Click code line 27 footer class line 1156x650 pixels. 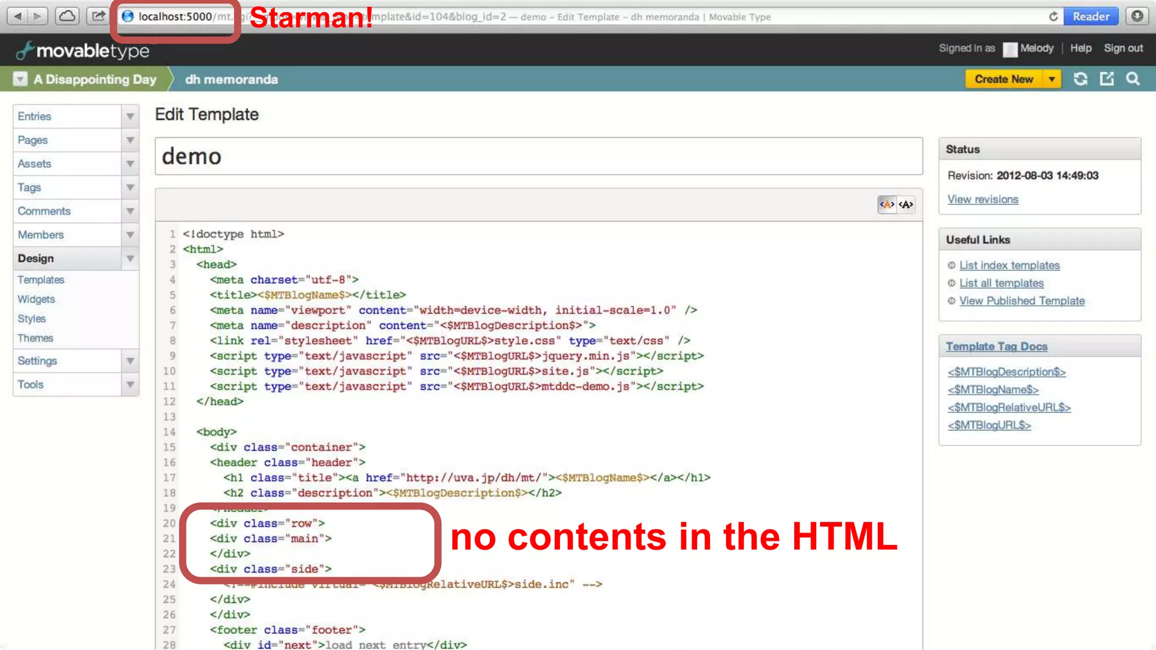[287, 630]
